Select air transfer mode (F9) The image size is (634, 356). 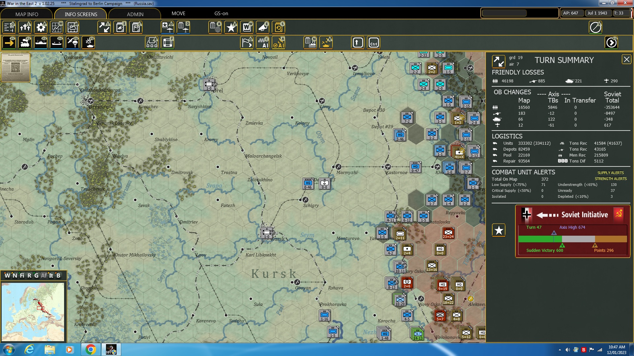tap(72, 43)
